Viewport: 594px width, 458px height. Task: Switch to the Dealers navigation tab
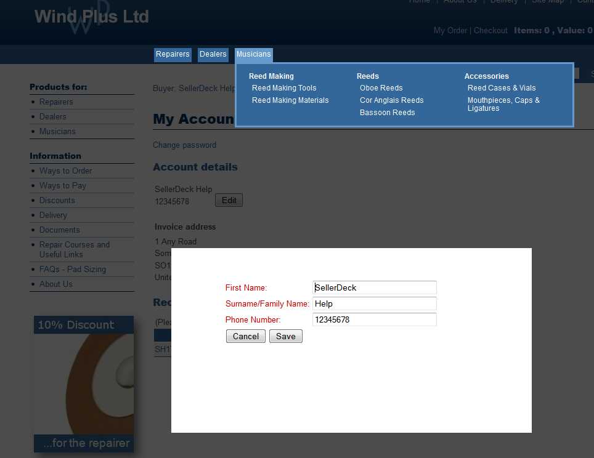(213, 54)
